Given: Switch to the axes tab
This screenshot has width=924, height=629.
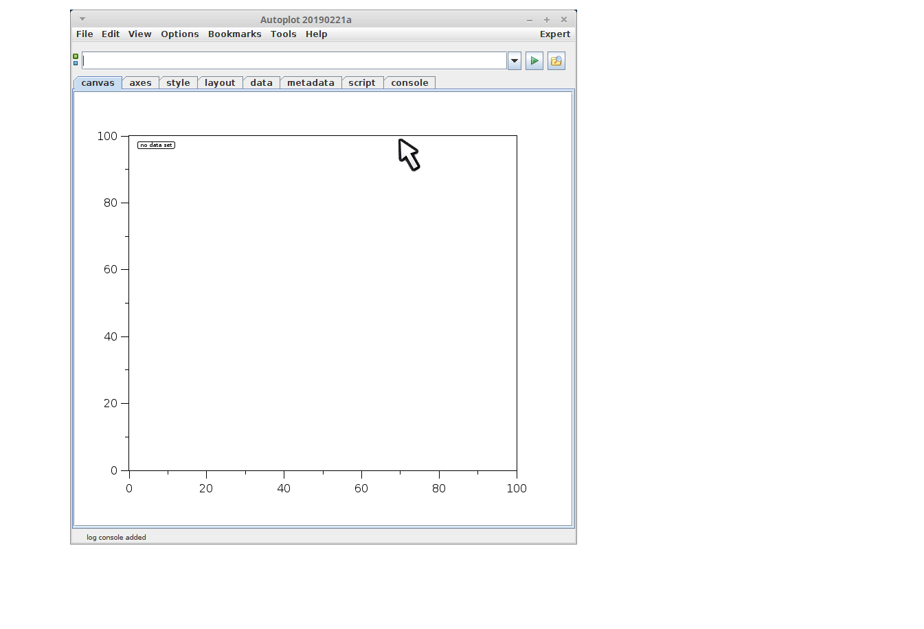Looking at the screenshot, I should pyautogui.click(x=140, y=83).
